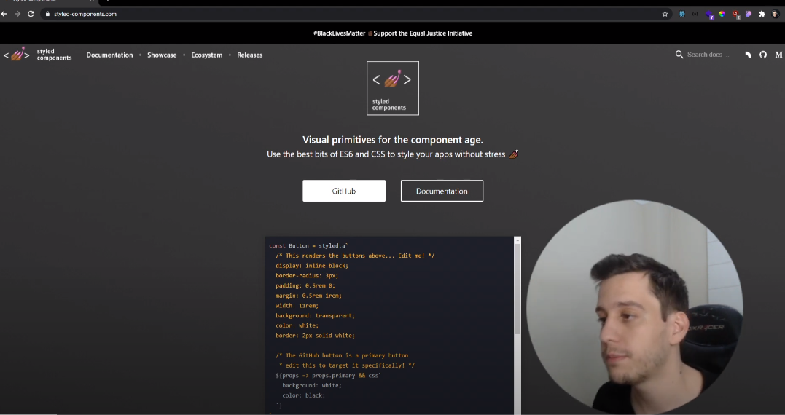Click the search magnifier icon
Image resolution: width=785 pixels, height=415 pixels.
coord(679,55)
